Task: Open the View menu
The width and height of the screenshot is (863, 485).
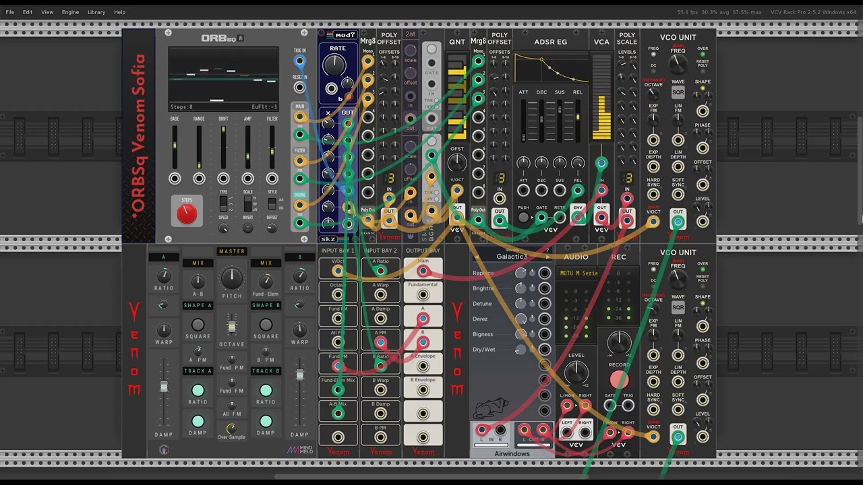Action: [47, 12]
